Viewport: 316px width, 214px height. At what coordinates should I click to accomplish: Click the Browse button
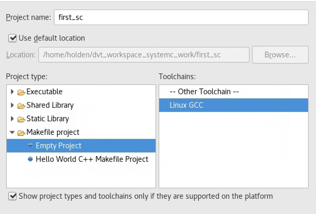click(x=280, y=54)
